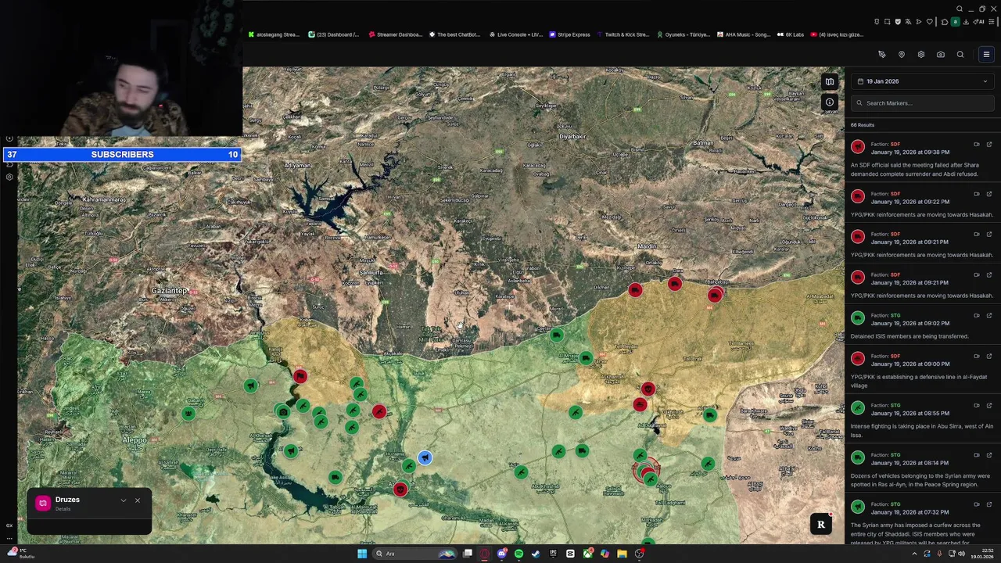Open The best ChatBot bookmark
The image size is (1001, 563).
(454, 34)
